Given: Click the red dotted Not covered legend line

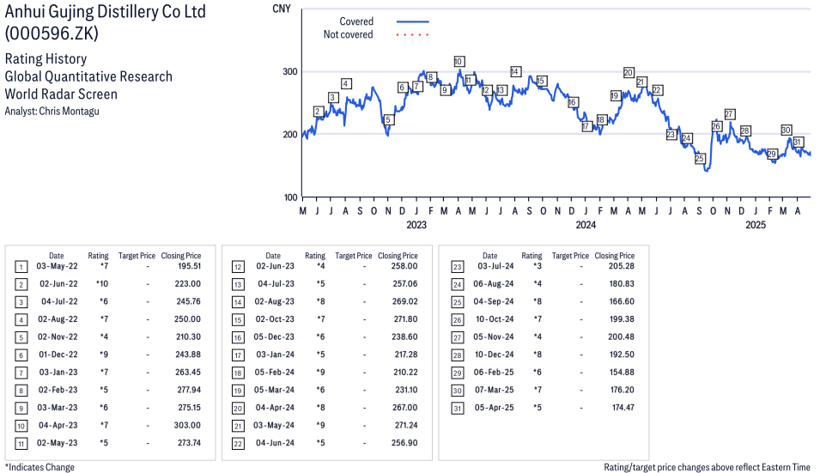Looking at the screenshot, I should coord(413,35).
